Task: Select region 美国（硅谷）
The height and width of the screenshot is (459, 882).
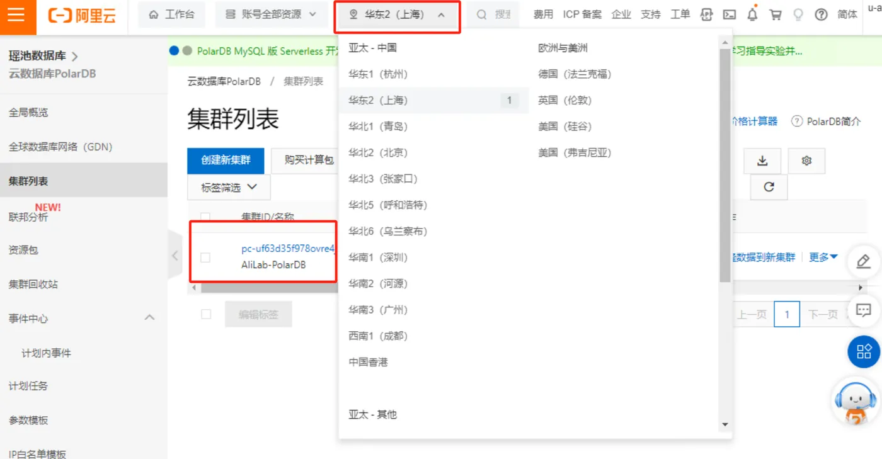Action: (565, 127)
